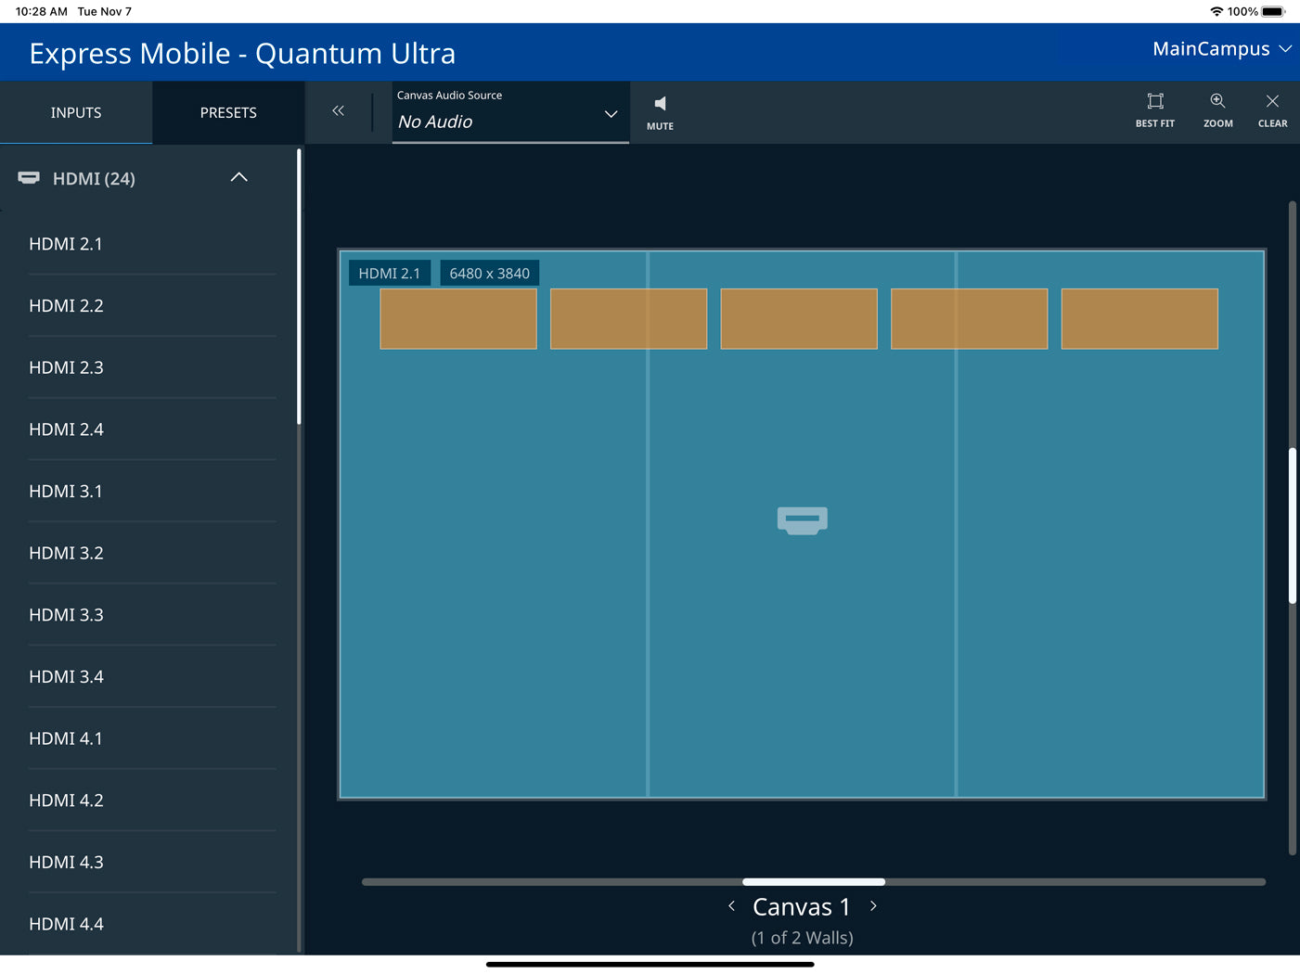Click the Express Mobile - Quantum Ultra title

coord(242,53)
